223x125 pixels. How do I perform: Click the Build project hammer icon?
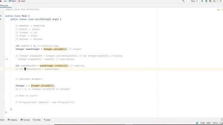183,1
